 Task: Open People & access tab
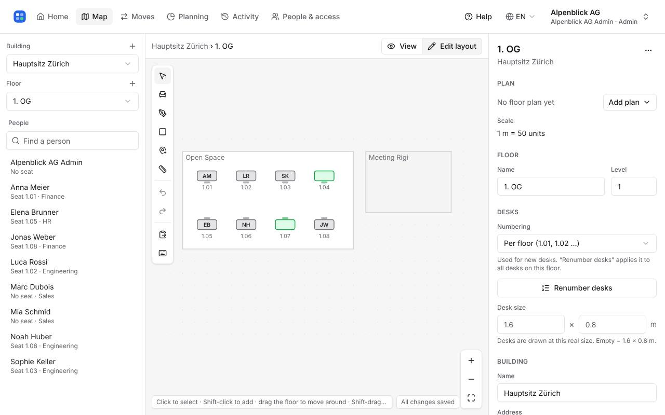click(305, 17)
